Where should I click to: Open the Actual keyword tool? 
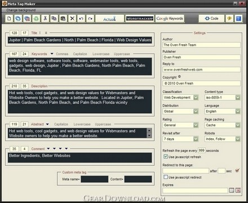[x=110, y=19]
